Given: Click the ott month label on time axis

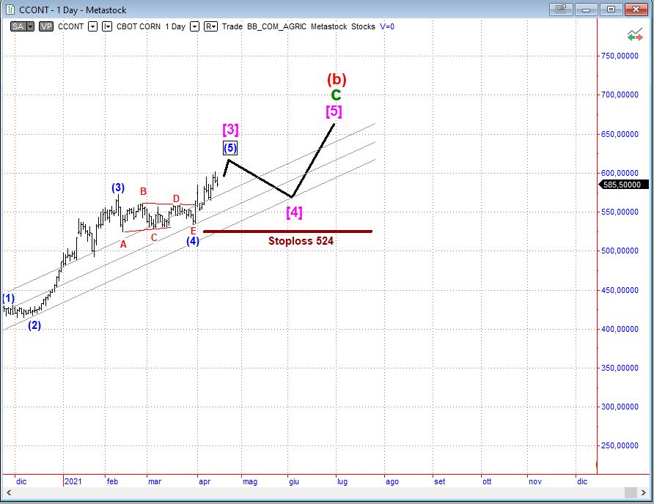Looking at the screenshot, I should point(487,481).
